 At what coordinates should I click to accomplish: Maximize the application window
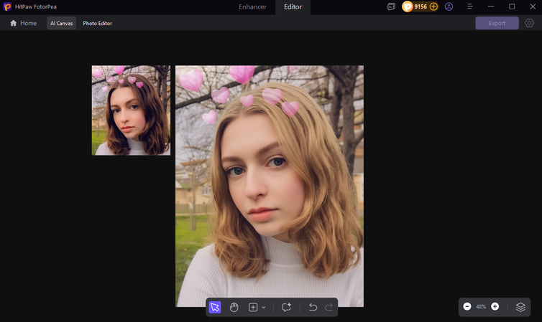512,6
